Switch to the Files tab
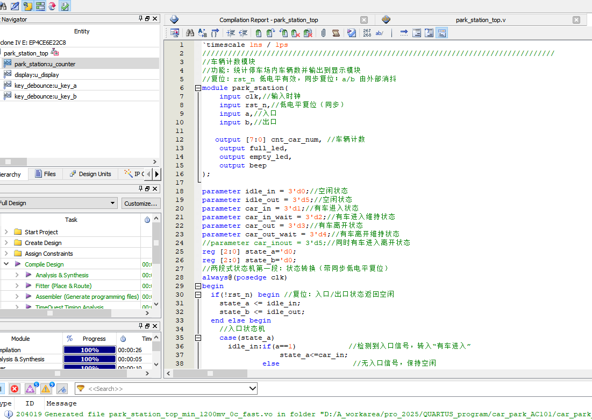This screenshot has height=420, width=592. (x=45, y=174)
